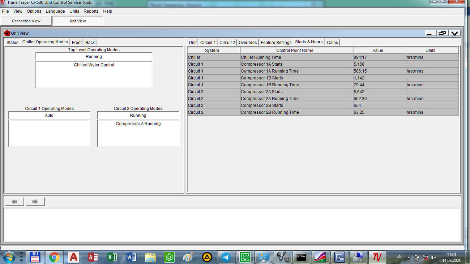Image resolution: width=470 pixels, height=264 pixels.
Task: Launch Google Chrome from the taskbar
Action: [54, 257]
